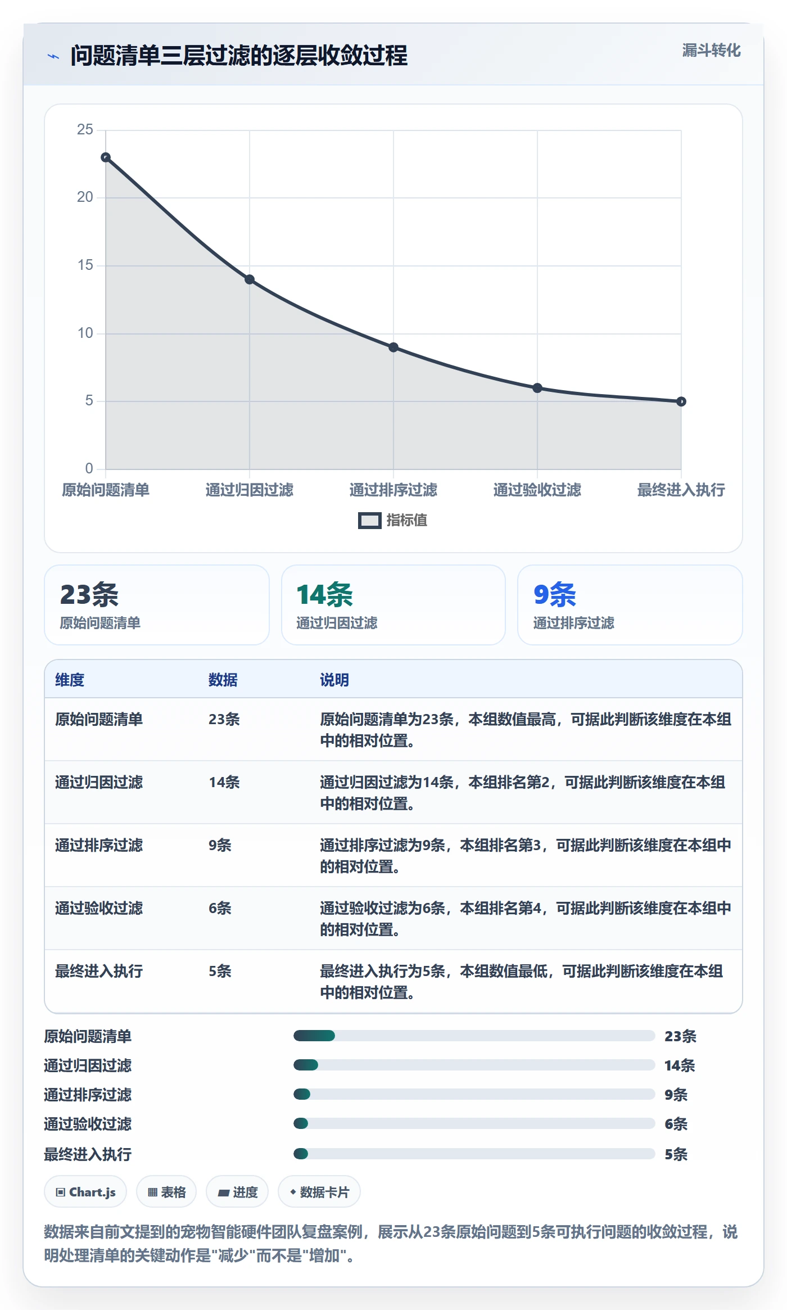Click the 漏斗转化 tag in the header
The height and width of the screenshot is (1310, 787).
tap(711, 51)
